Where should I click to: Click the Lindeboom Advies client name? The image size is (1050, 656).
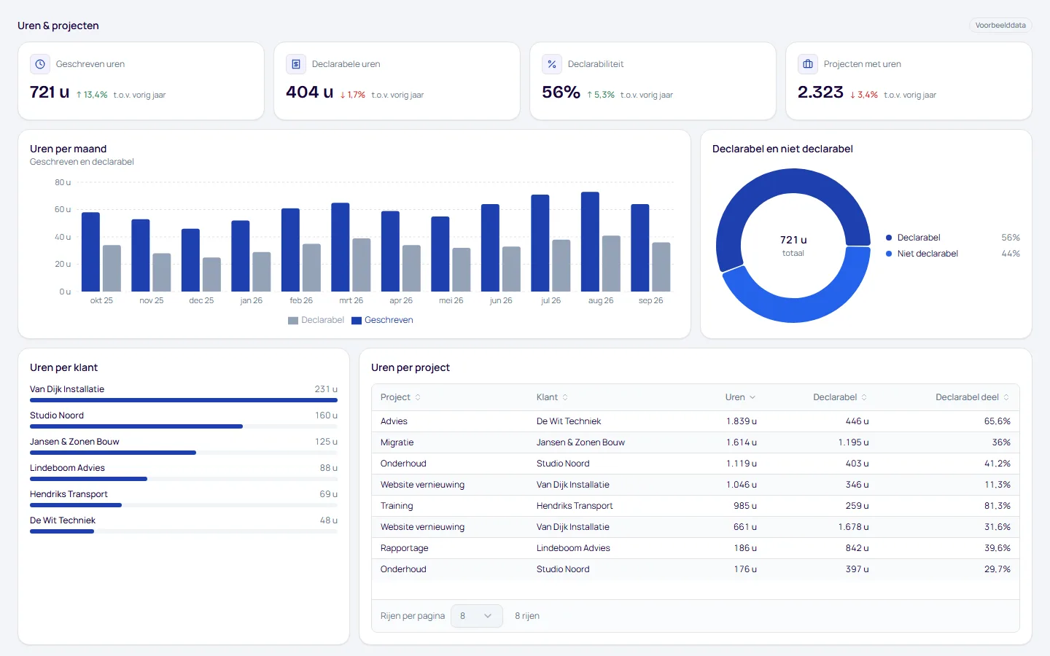[67, 468]
